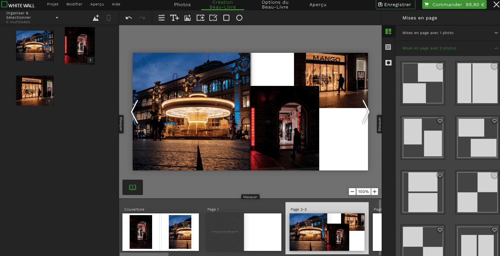Screen dimensions: 500x256
Task: Add an image placeholder frame tool
Action: pyautogui.click(x=201, y=18)
